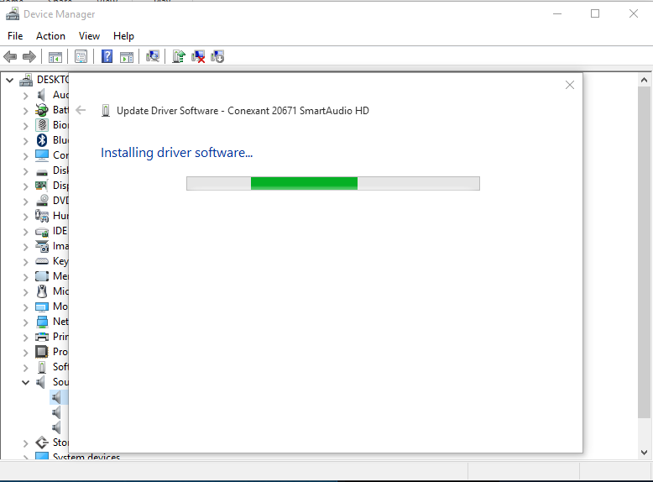Click the "Installing driver software..." heading
This screenshot has width=653, height=482.
pyautogui.click(x=176, y=153)
